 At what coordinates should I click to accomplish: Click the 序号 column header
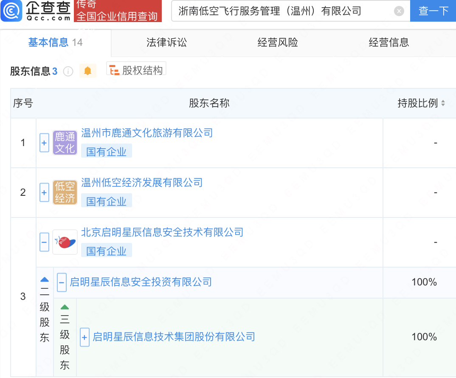click(23, 103)
